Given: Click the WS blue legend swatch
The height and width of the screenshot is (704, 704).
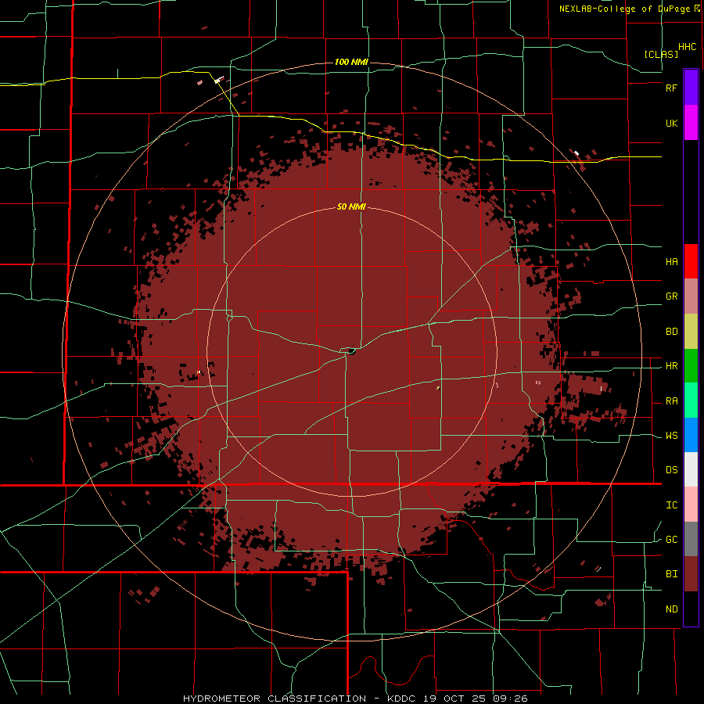Looking at the screenshot, I should click(691, 435).
